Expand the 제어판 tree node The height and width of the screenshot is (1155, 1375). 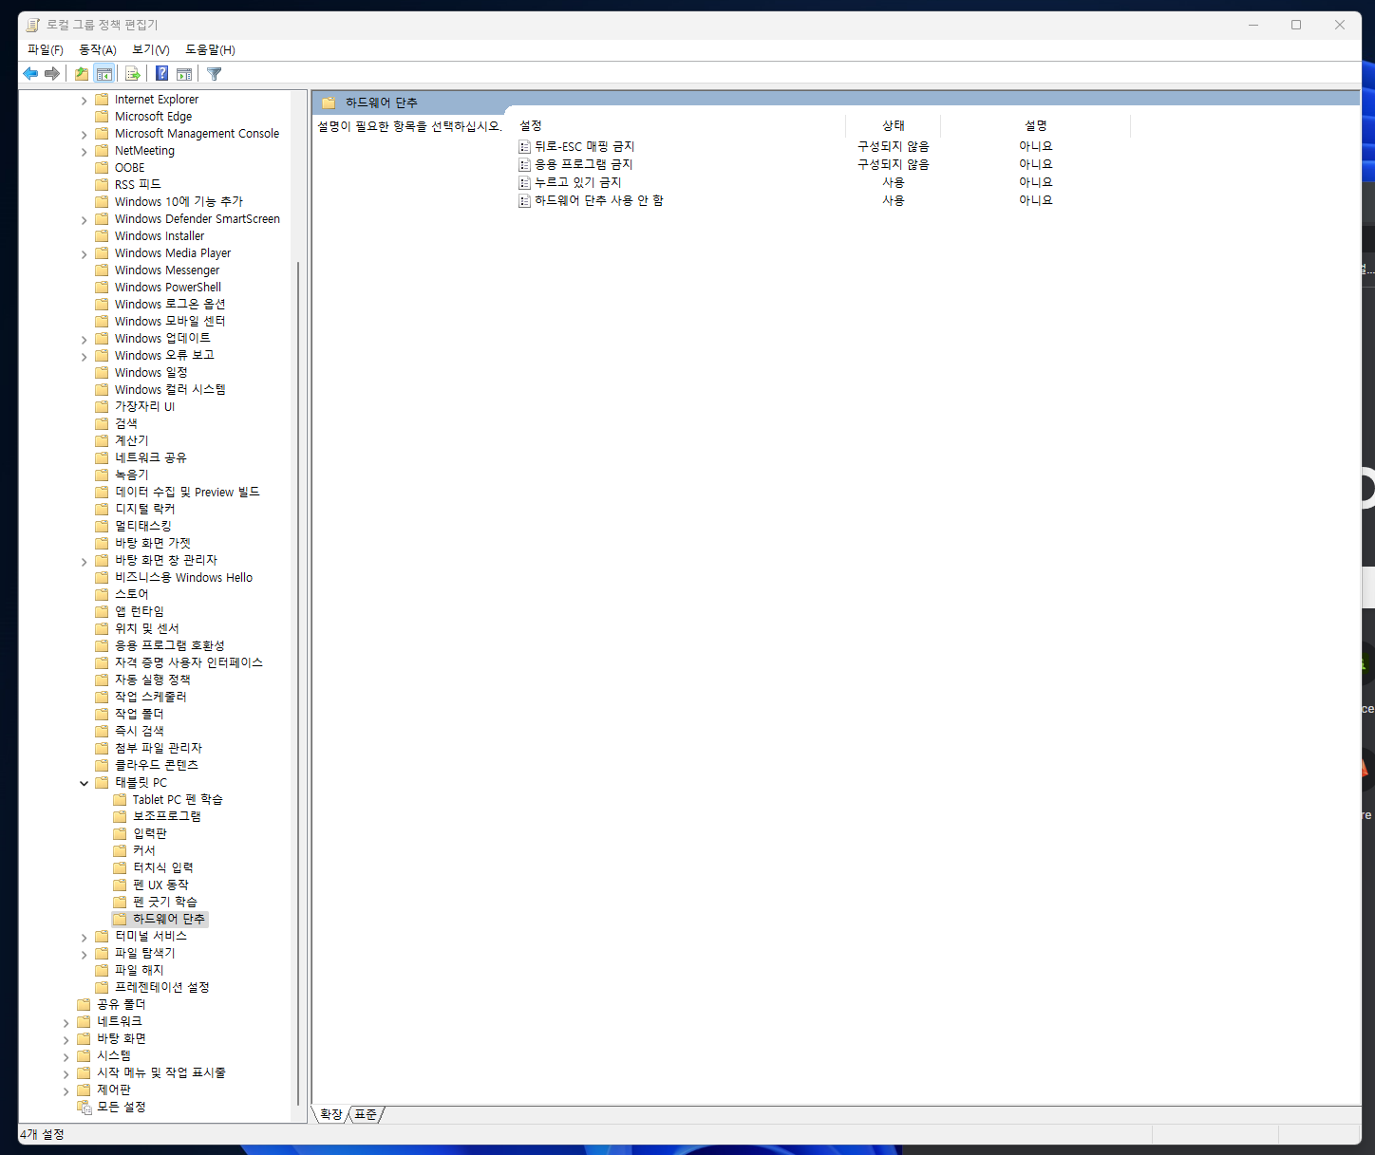[66, 1090]
